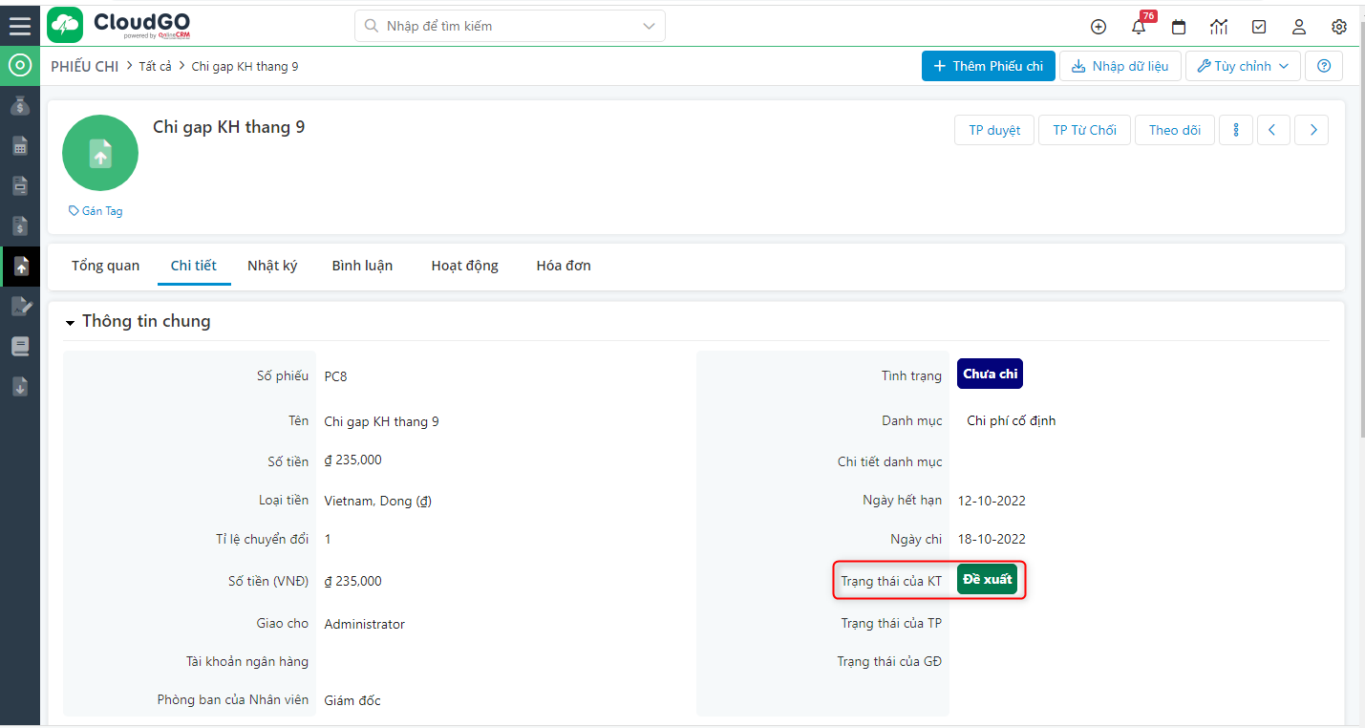Toggle Theo dõi for this payment voucher
The width and height of the screenshot is (1365, 728).
[x=1174, y=129]
